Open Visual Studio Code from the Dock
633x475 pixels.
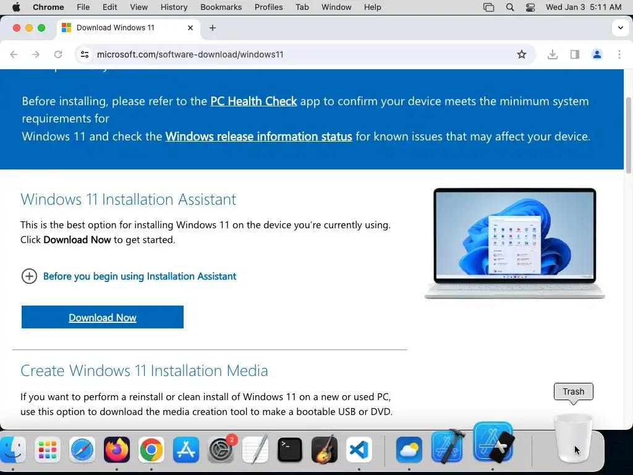359,450
